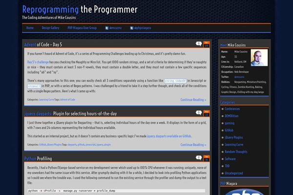
Task: Open the Conferences category
Action: [x=232, y=109]
